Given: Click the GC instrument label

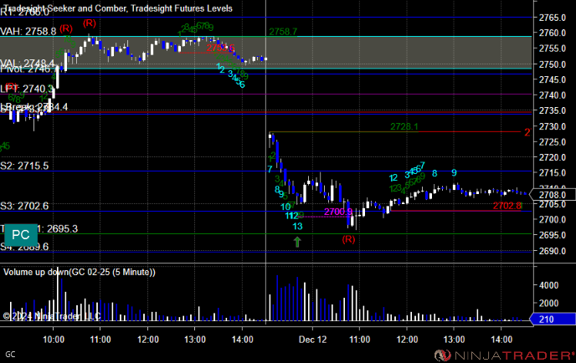Looking at the screenshot, I should pos(10,354).
